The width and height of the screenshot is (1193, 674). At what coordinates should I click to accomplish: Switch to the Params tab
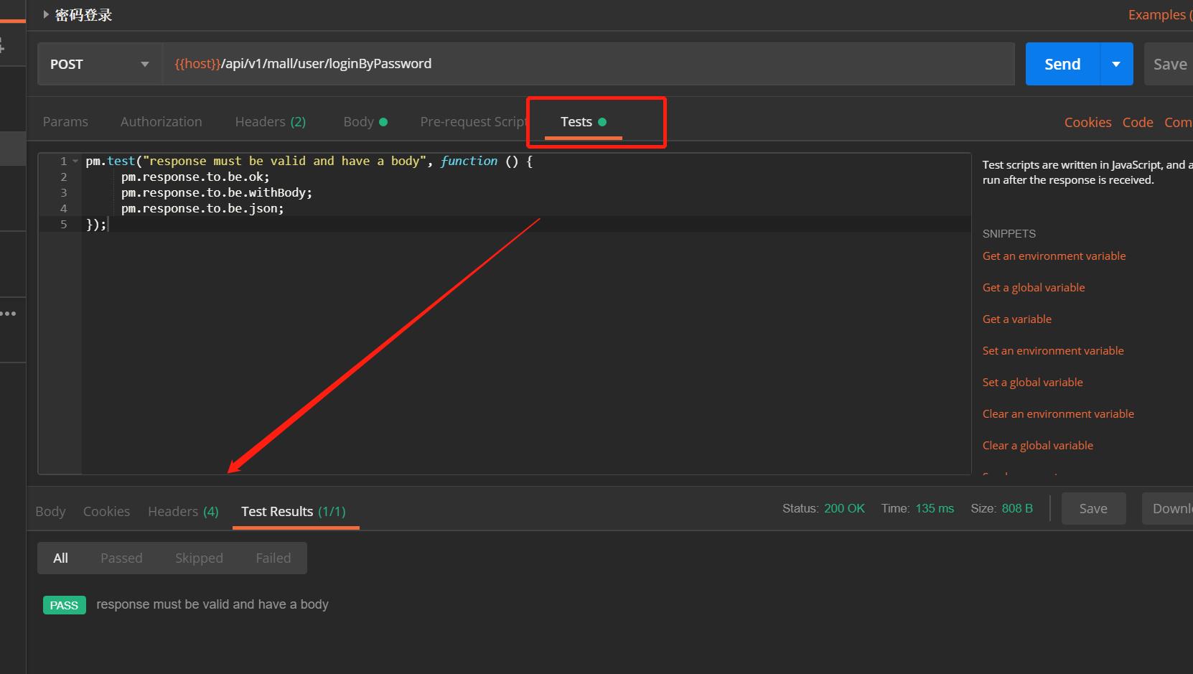click(65, 121)
